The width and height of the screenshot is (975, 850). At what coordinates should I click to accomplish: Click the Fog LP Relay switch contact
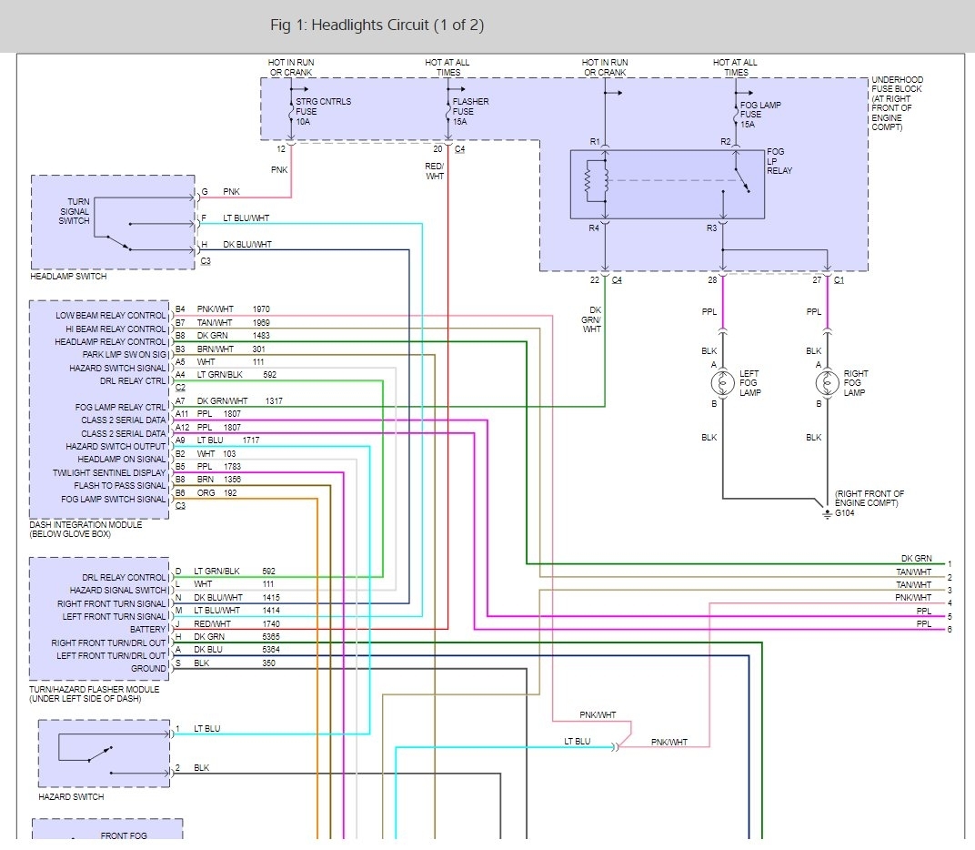tap(742, 180)
